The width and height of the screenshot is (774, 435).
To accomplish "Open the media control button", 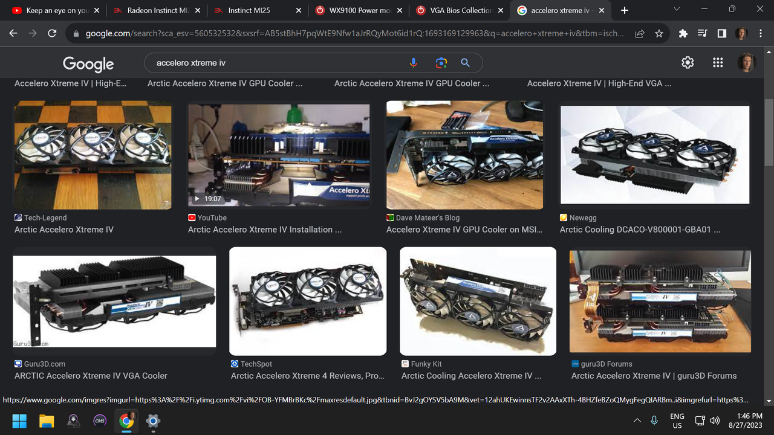I will pyautogui.click(x=703, y=34).
